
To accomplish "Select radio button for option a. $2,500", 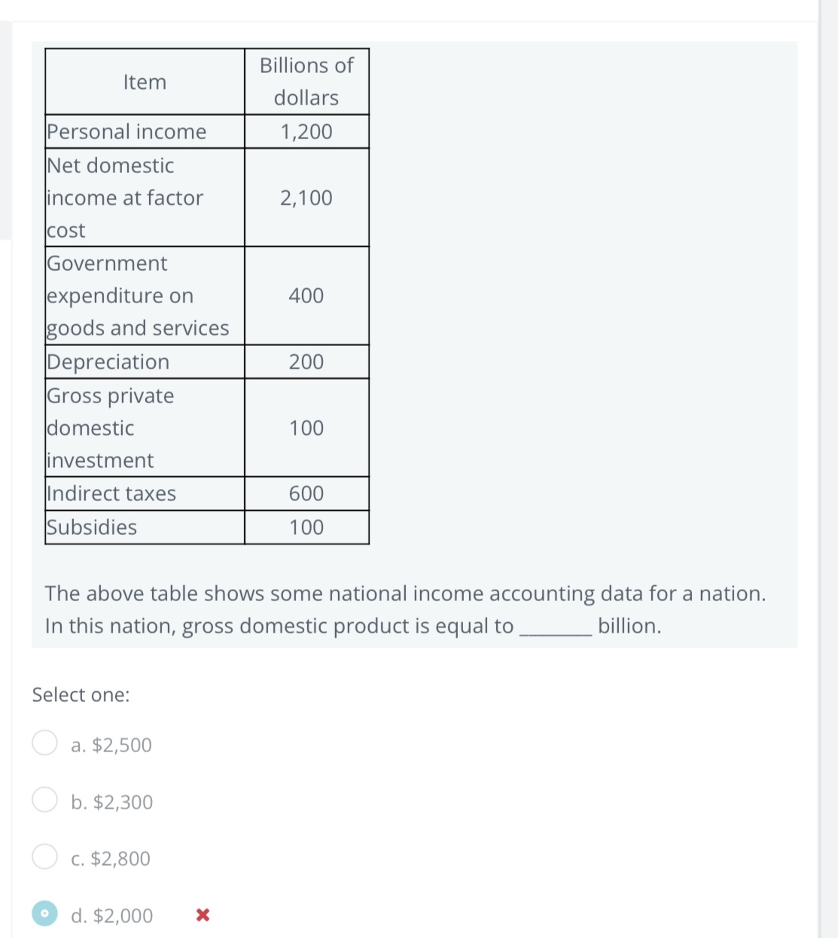I will click(44, 744).
